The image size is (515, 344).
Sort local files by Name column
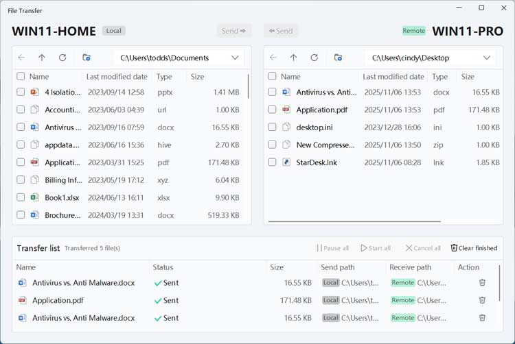tap(39, 77)
